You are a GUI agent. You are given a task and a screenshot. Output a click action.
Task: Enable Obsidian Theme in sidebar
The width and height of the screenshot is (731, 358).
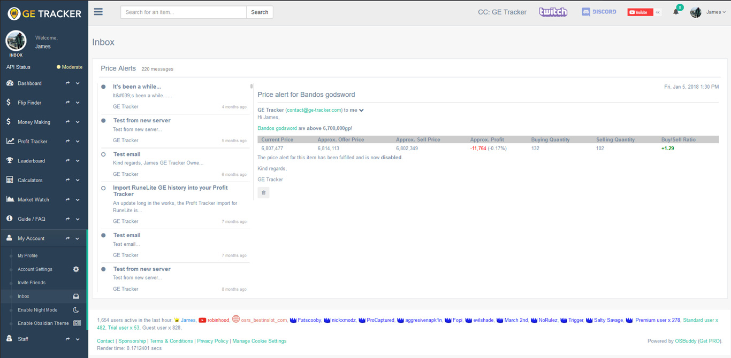click(x=43, y=323)
